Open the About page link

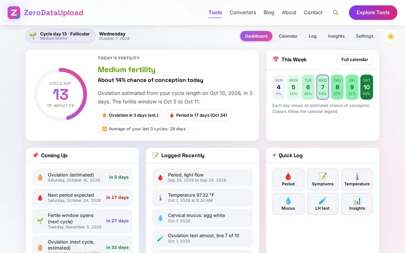click(289, 13)
